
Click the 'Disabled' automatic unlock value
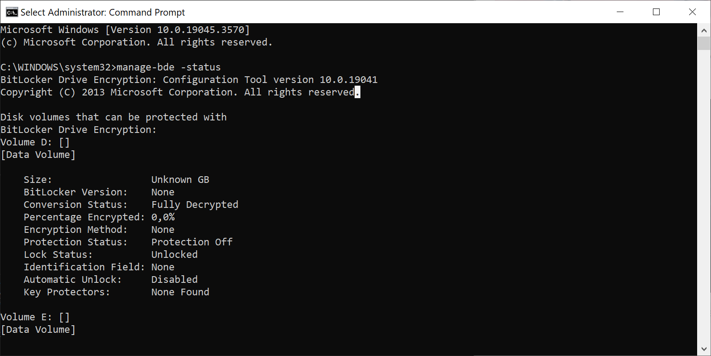175,280
